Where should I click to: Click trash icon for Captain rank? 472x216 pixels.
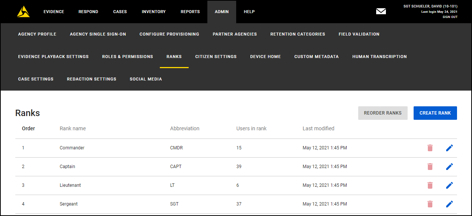coord(430,167)
